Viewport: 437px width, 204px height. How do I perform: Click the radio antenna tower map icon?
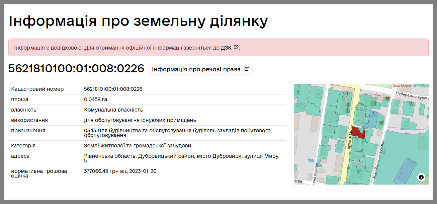359,172
